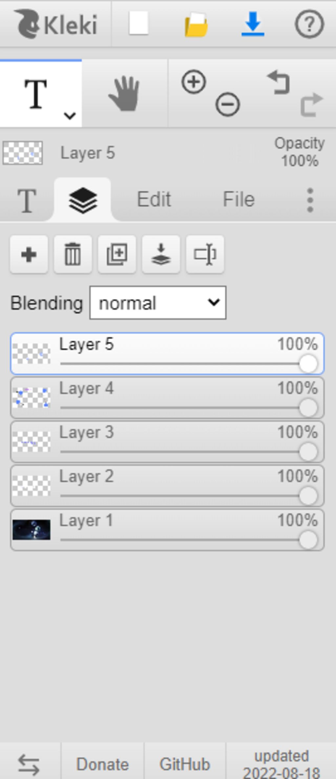The image size is (336, 779).
Task: Expand the Text tool chevron menu
Action: (70, 116)
